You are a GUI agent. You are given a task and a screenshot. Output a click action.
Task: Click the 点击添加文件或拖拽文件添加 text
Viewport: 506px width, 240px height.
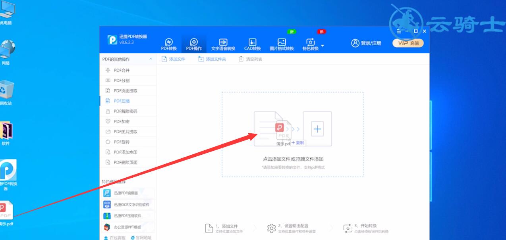tap(293, 159)
